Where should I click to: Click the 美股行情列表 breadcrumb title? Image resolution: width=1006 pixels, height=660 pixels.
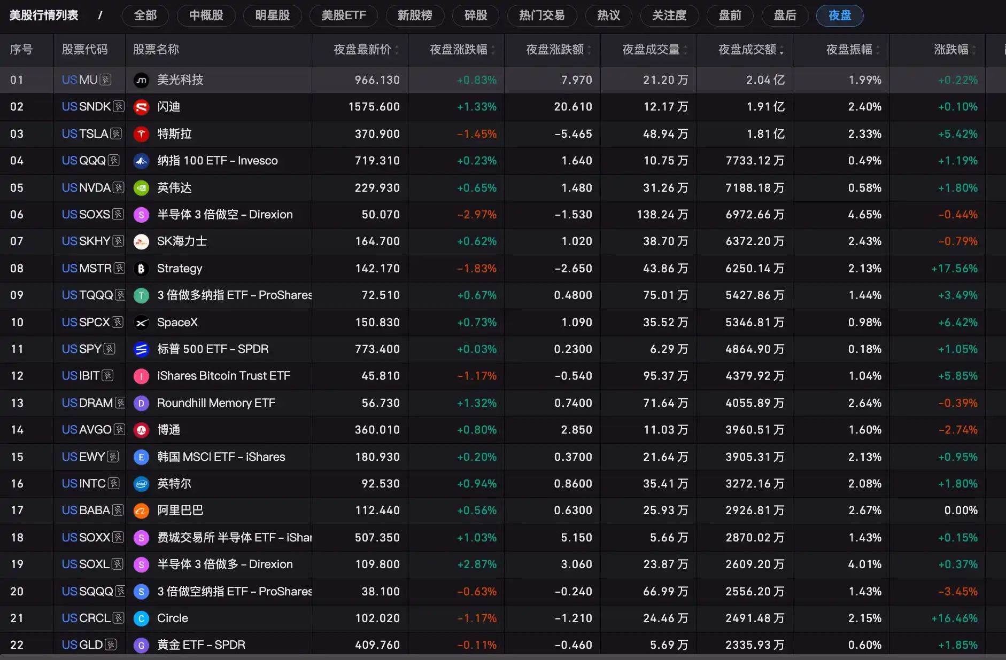pyautogui.click(x=44, y=15)
